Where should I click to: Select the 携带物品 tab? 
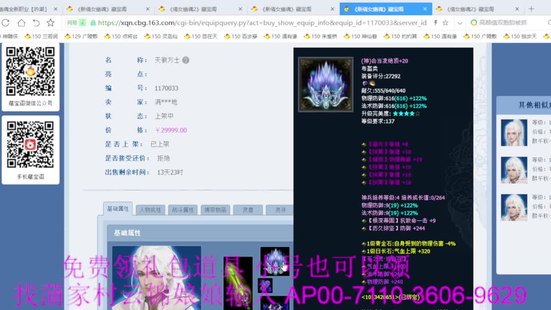click(x=215, y=210)
